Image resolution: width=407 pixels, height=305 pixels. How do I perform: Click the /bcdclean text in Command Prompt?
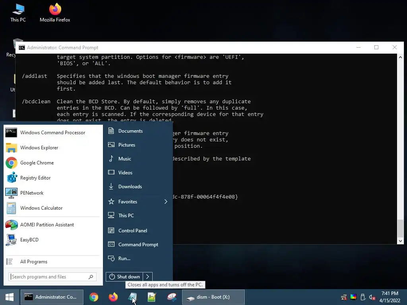click(x=36, y=101)
